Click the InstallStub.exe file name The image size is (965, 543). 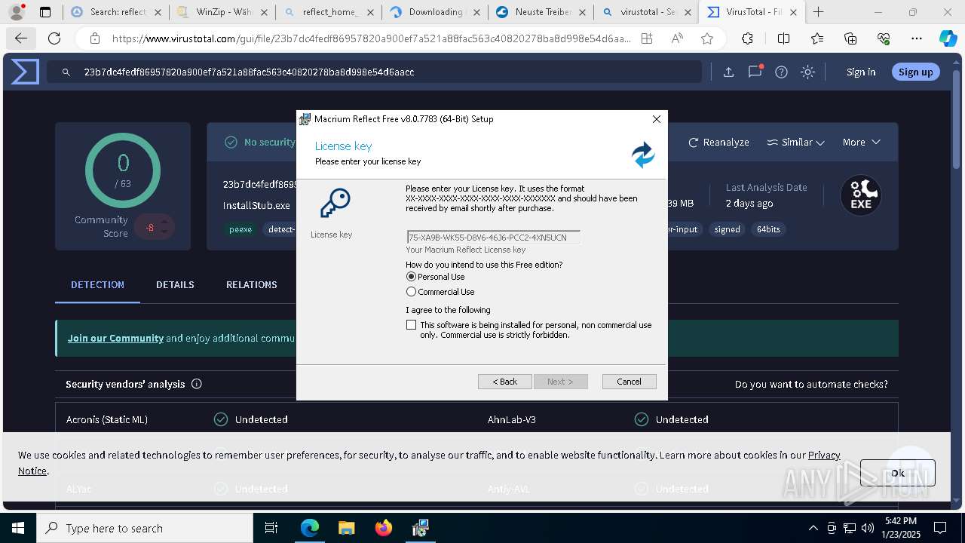point(256,205)
